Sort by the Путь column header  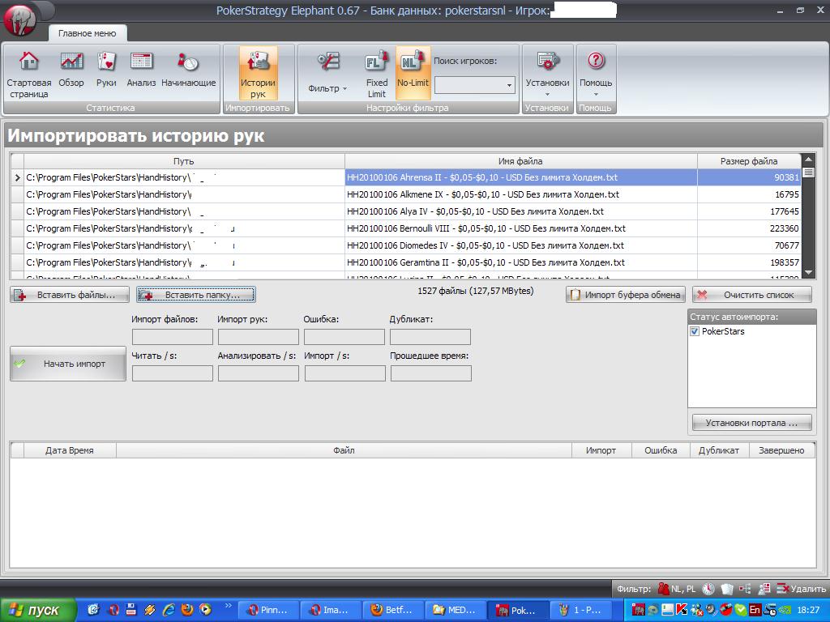point(184,161)
